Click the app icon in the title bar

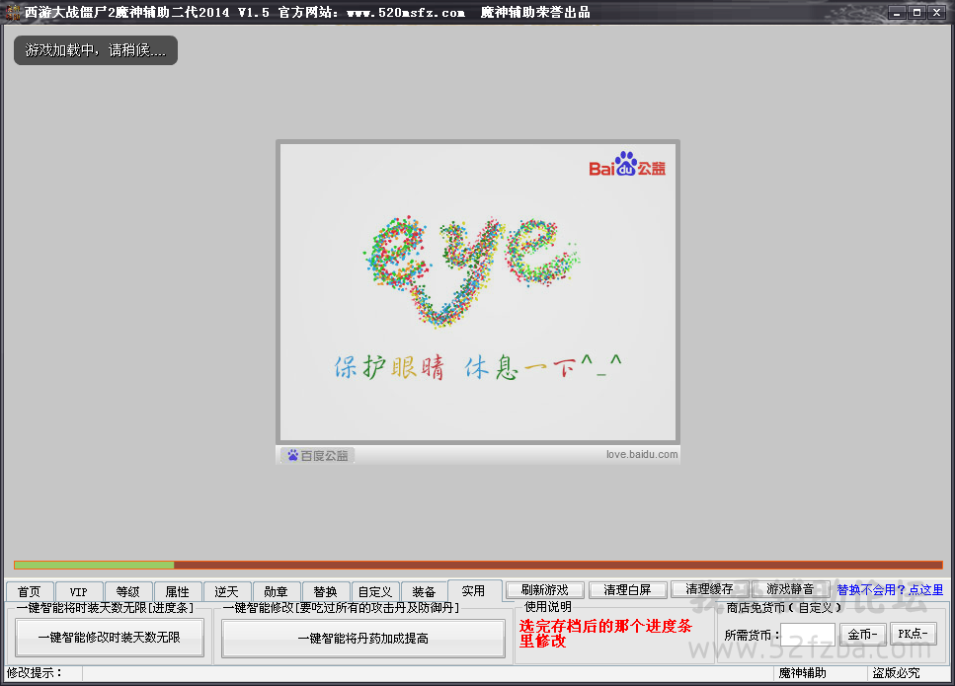tap(13, 13)
